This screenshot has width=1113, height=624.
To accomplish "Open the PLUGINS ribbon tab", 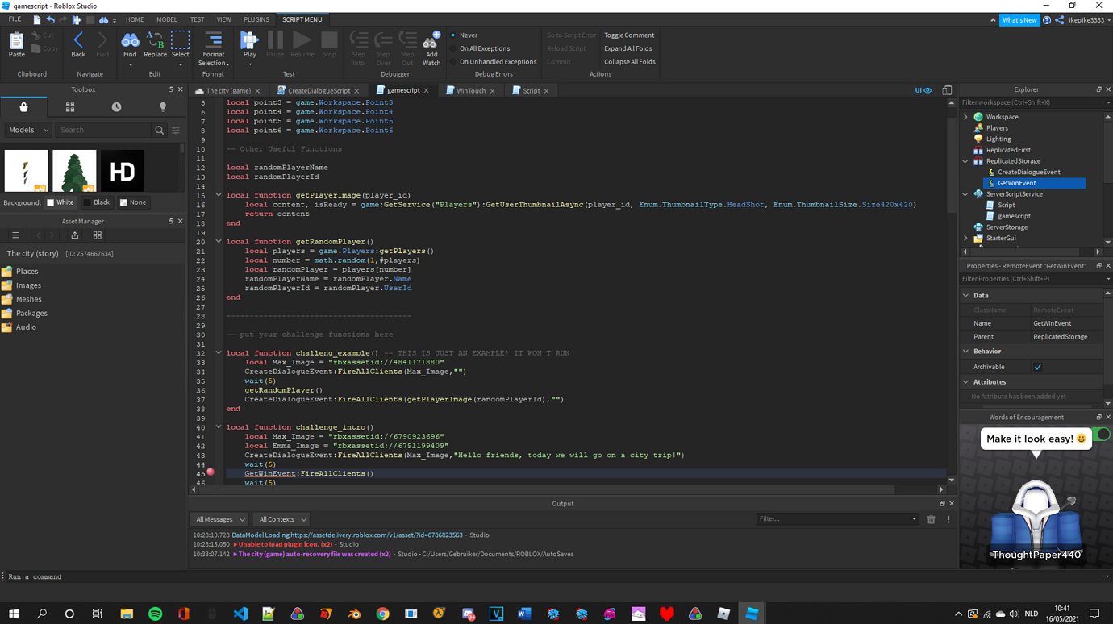I will pyautogui.click(x=256, y=19).
